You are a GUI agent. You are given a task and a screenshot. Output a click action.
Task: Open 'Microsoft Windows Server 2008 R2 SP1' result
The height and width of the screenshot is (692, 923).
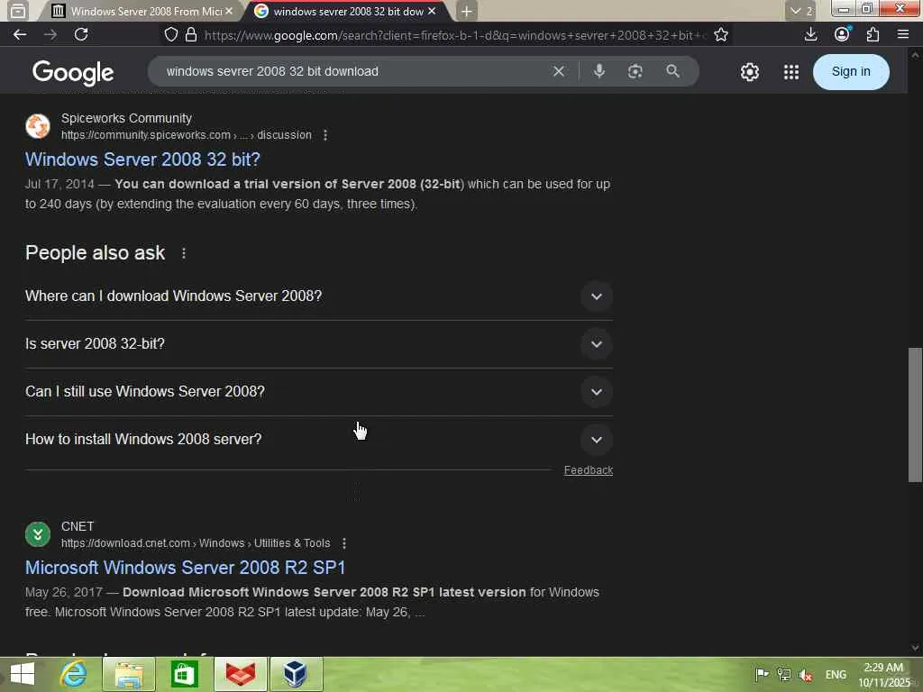pos(185,568)
